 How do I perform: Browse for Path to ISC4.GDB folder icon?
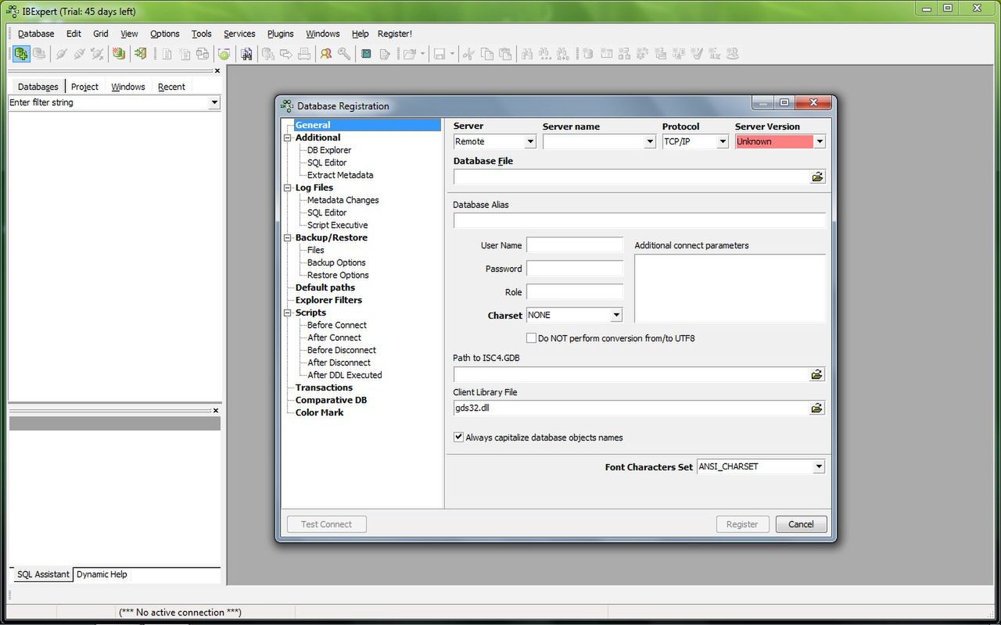point(817,375)
